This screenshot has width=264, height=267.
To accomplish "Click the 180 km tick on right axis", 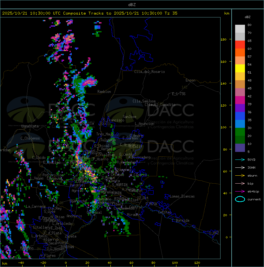I will click(x=223, y=39).
